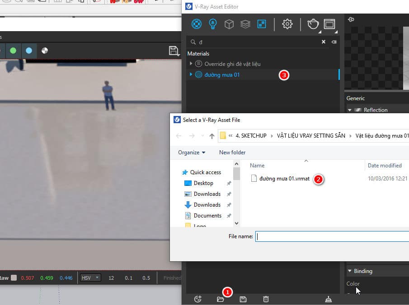This screenshot has height=305, width=409.
Task: Select the Render Elements checkered icon
Action: [261, 24]
